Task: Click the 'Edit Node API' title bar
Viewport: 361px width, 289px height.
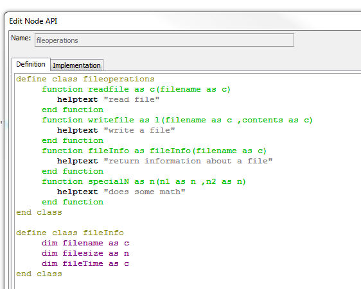Action: point(33,21)
